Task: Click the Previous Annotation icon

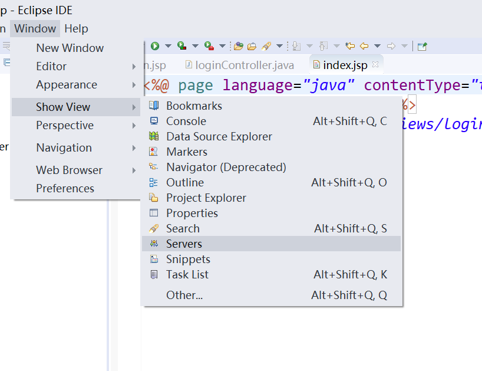Action: (323, 46)
